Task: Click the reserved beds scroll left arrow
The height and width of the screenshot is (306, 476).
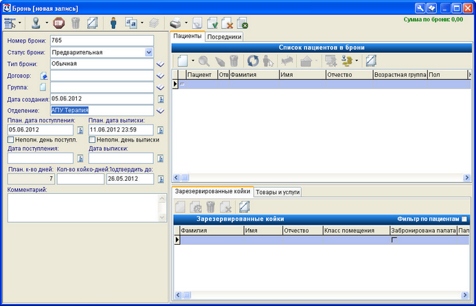Action: [x=178, y=294]
